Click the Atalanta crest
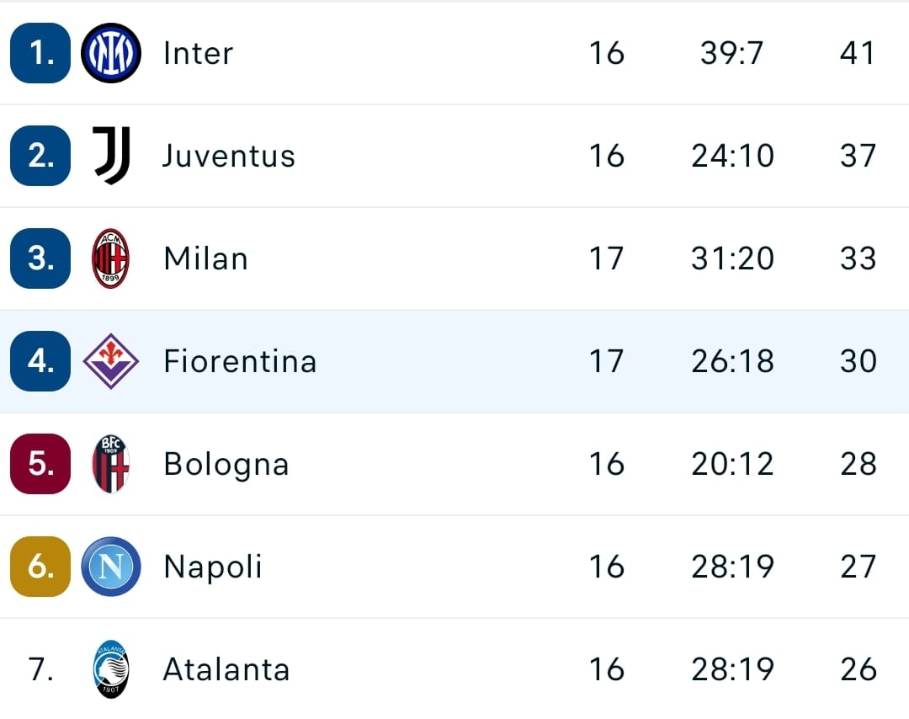This screenshot has width=909, height=719. tap(111, 669)
